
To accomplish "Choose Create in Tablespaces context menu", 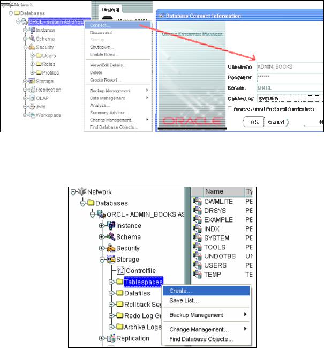I will [206, 291].
